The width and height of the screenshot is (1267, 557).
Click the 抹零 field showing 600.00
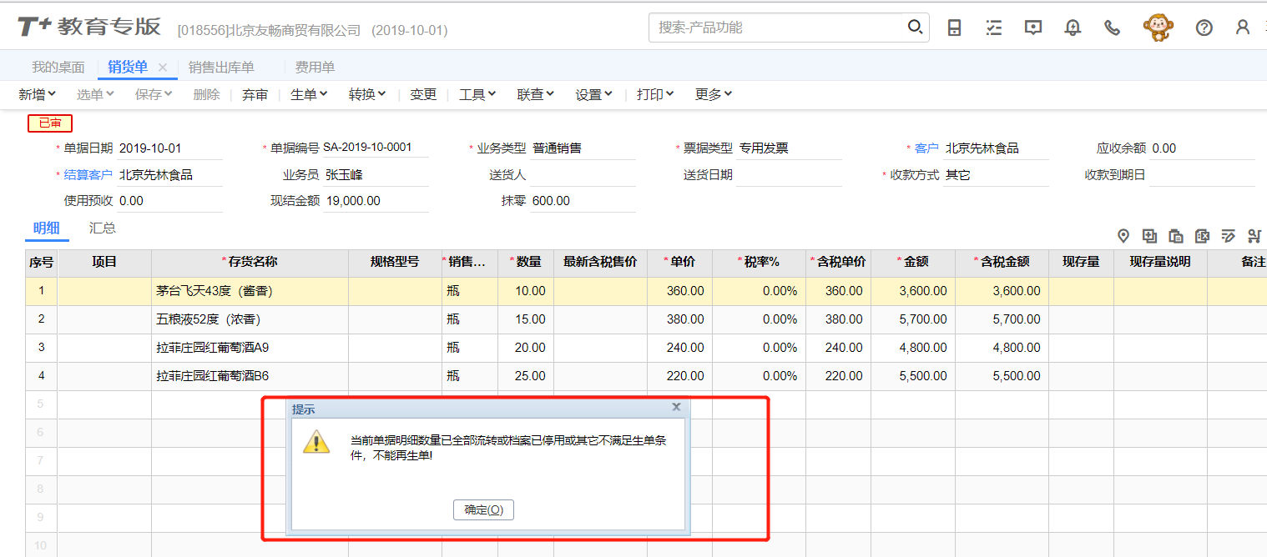pyautogui.click(x=583, y=201)
